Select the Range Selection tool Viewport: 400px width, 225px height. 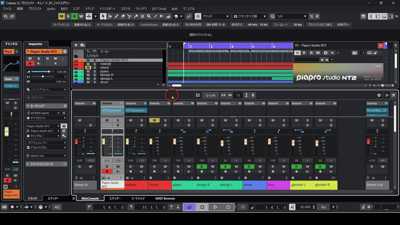pos(109,16)
